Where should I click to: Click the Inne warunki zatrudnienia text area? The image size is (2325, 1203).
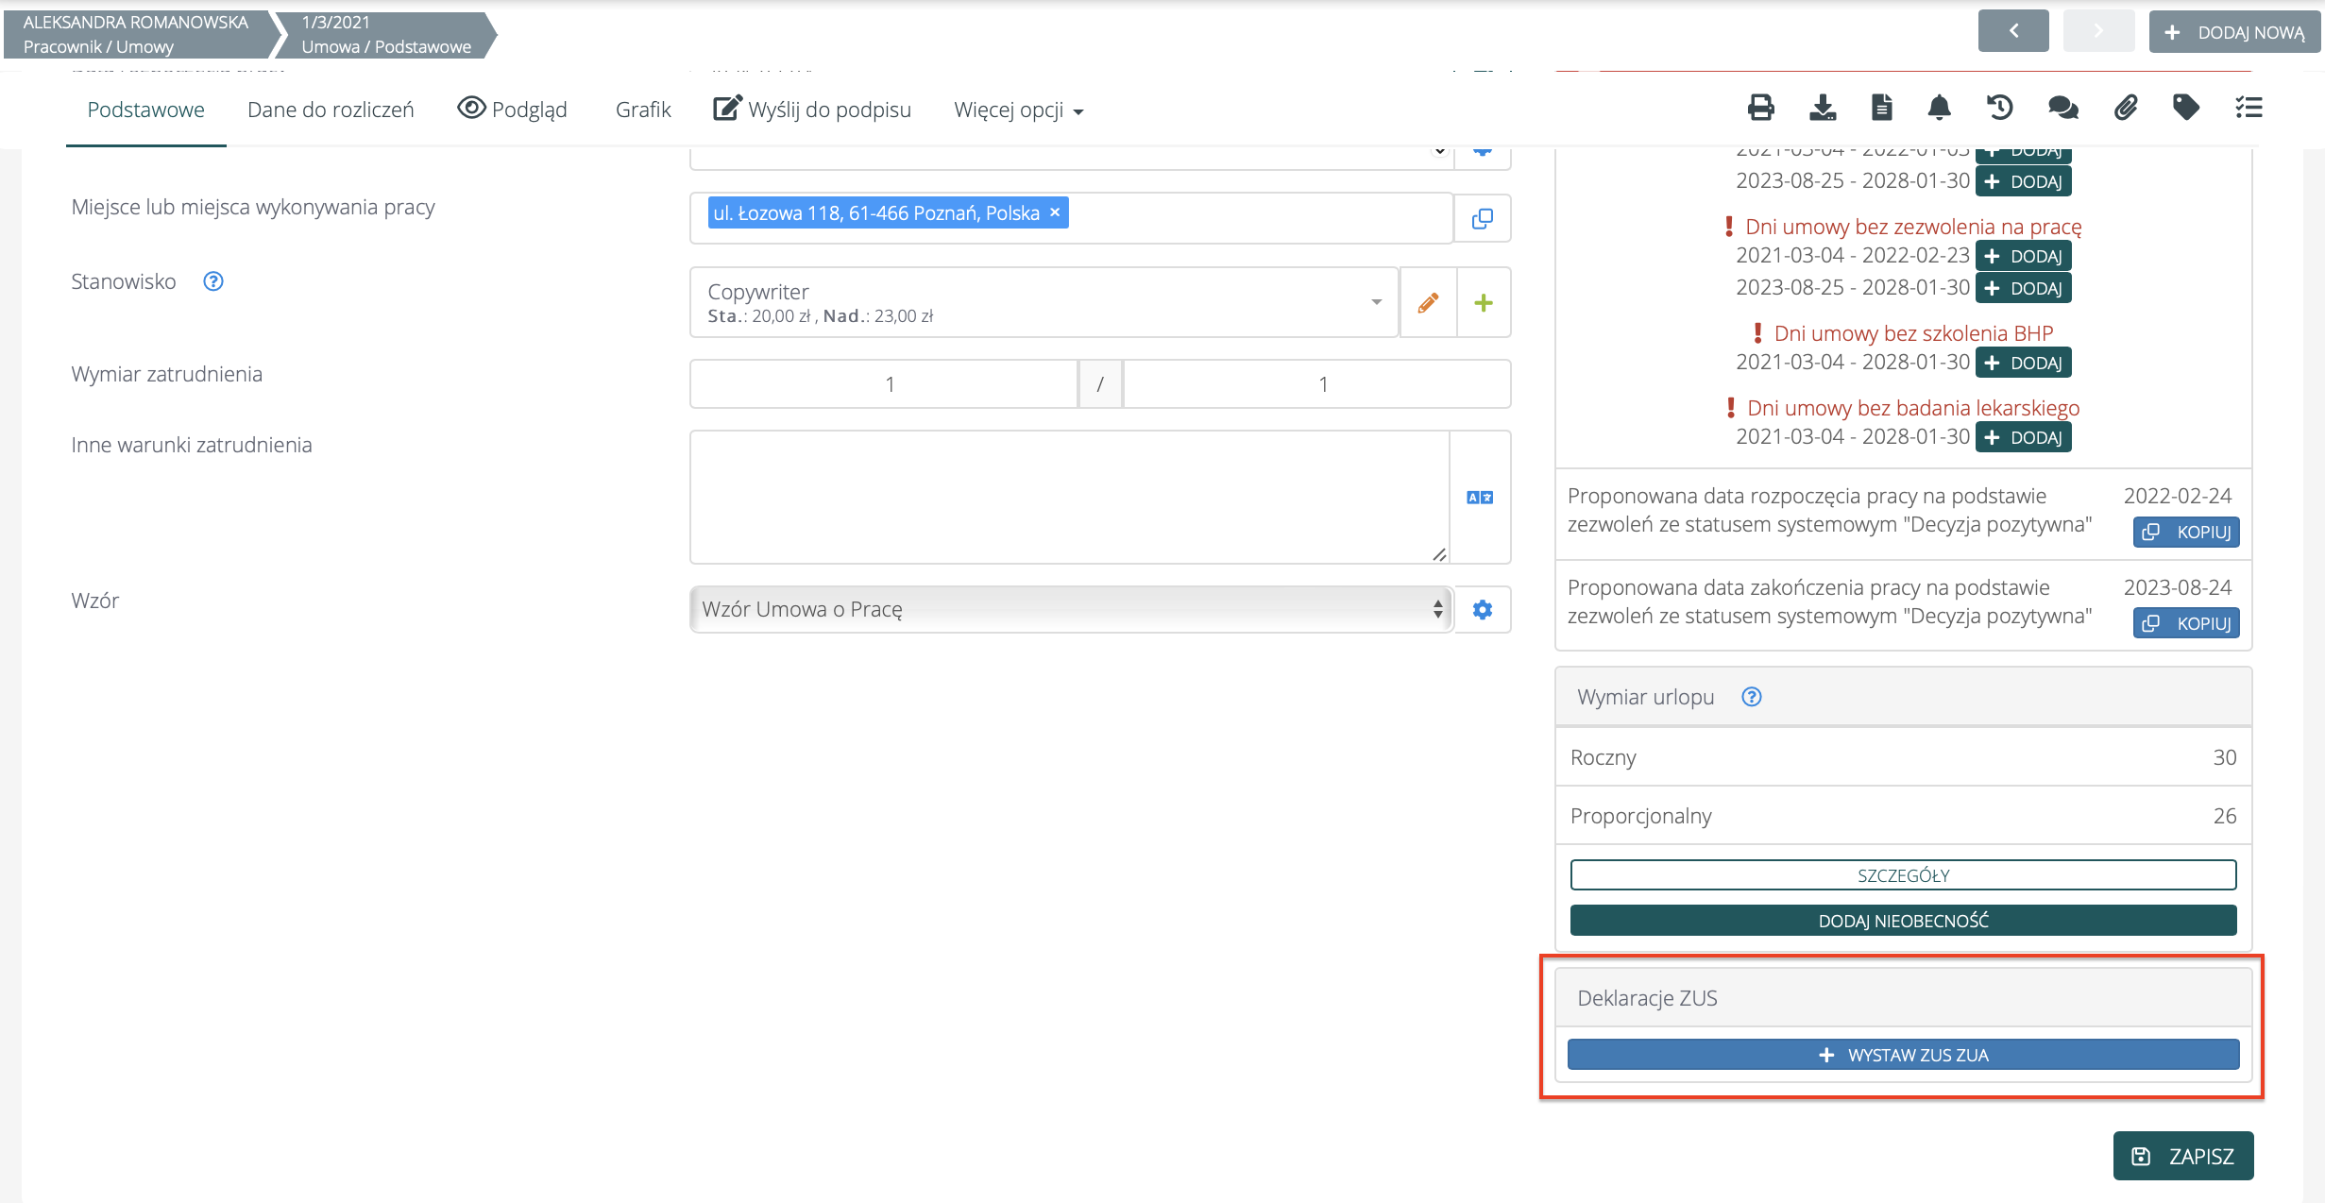pos(1068,497)
